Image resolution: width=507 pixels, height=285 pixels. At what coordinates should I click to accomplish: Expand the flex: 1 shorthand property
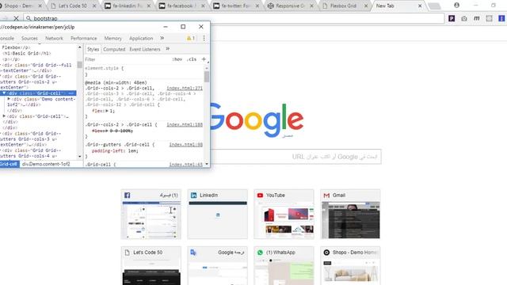[107, 111]
